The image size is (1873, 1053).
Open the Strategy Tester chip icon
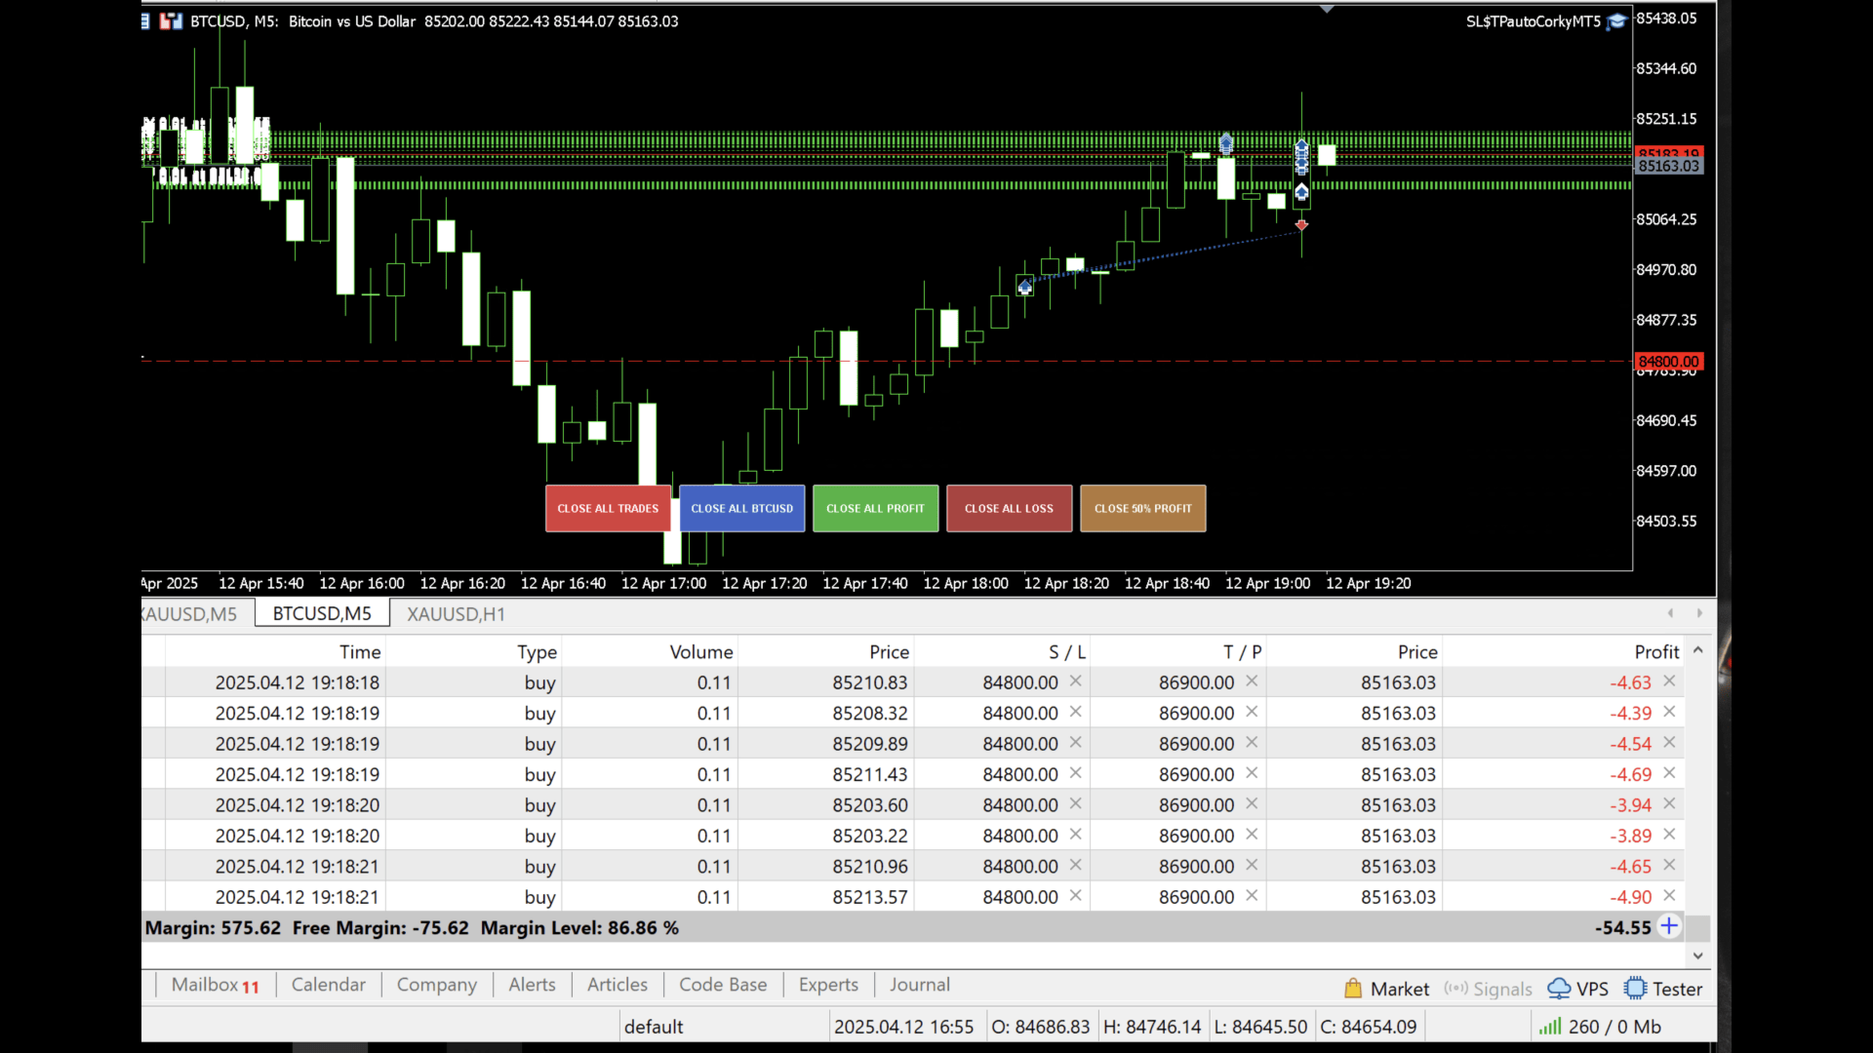(1635, 989)
